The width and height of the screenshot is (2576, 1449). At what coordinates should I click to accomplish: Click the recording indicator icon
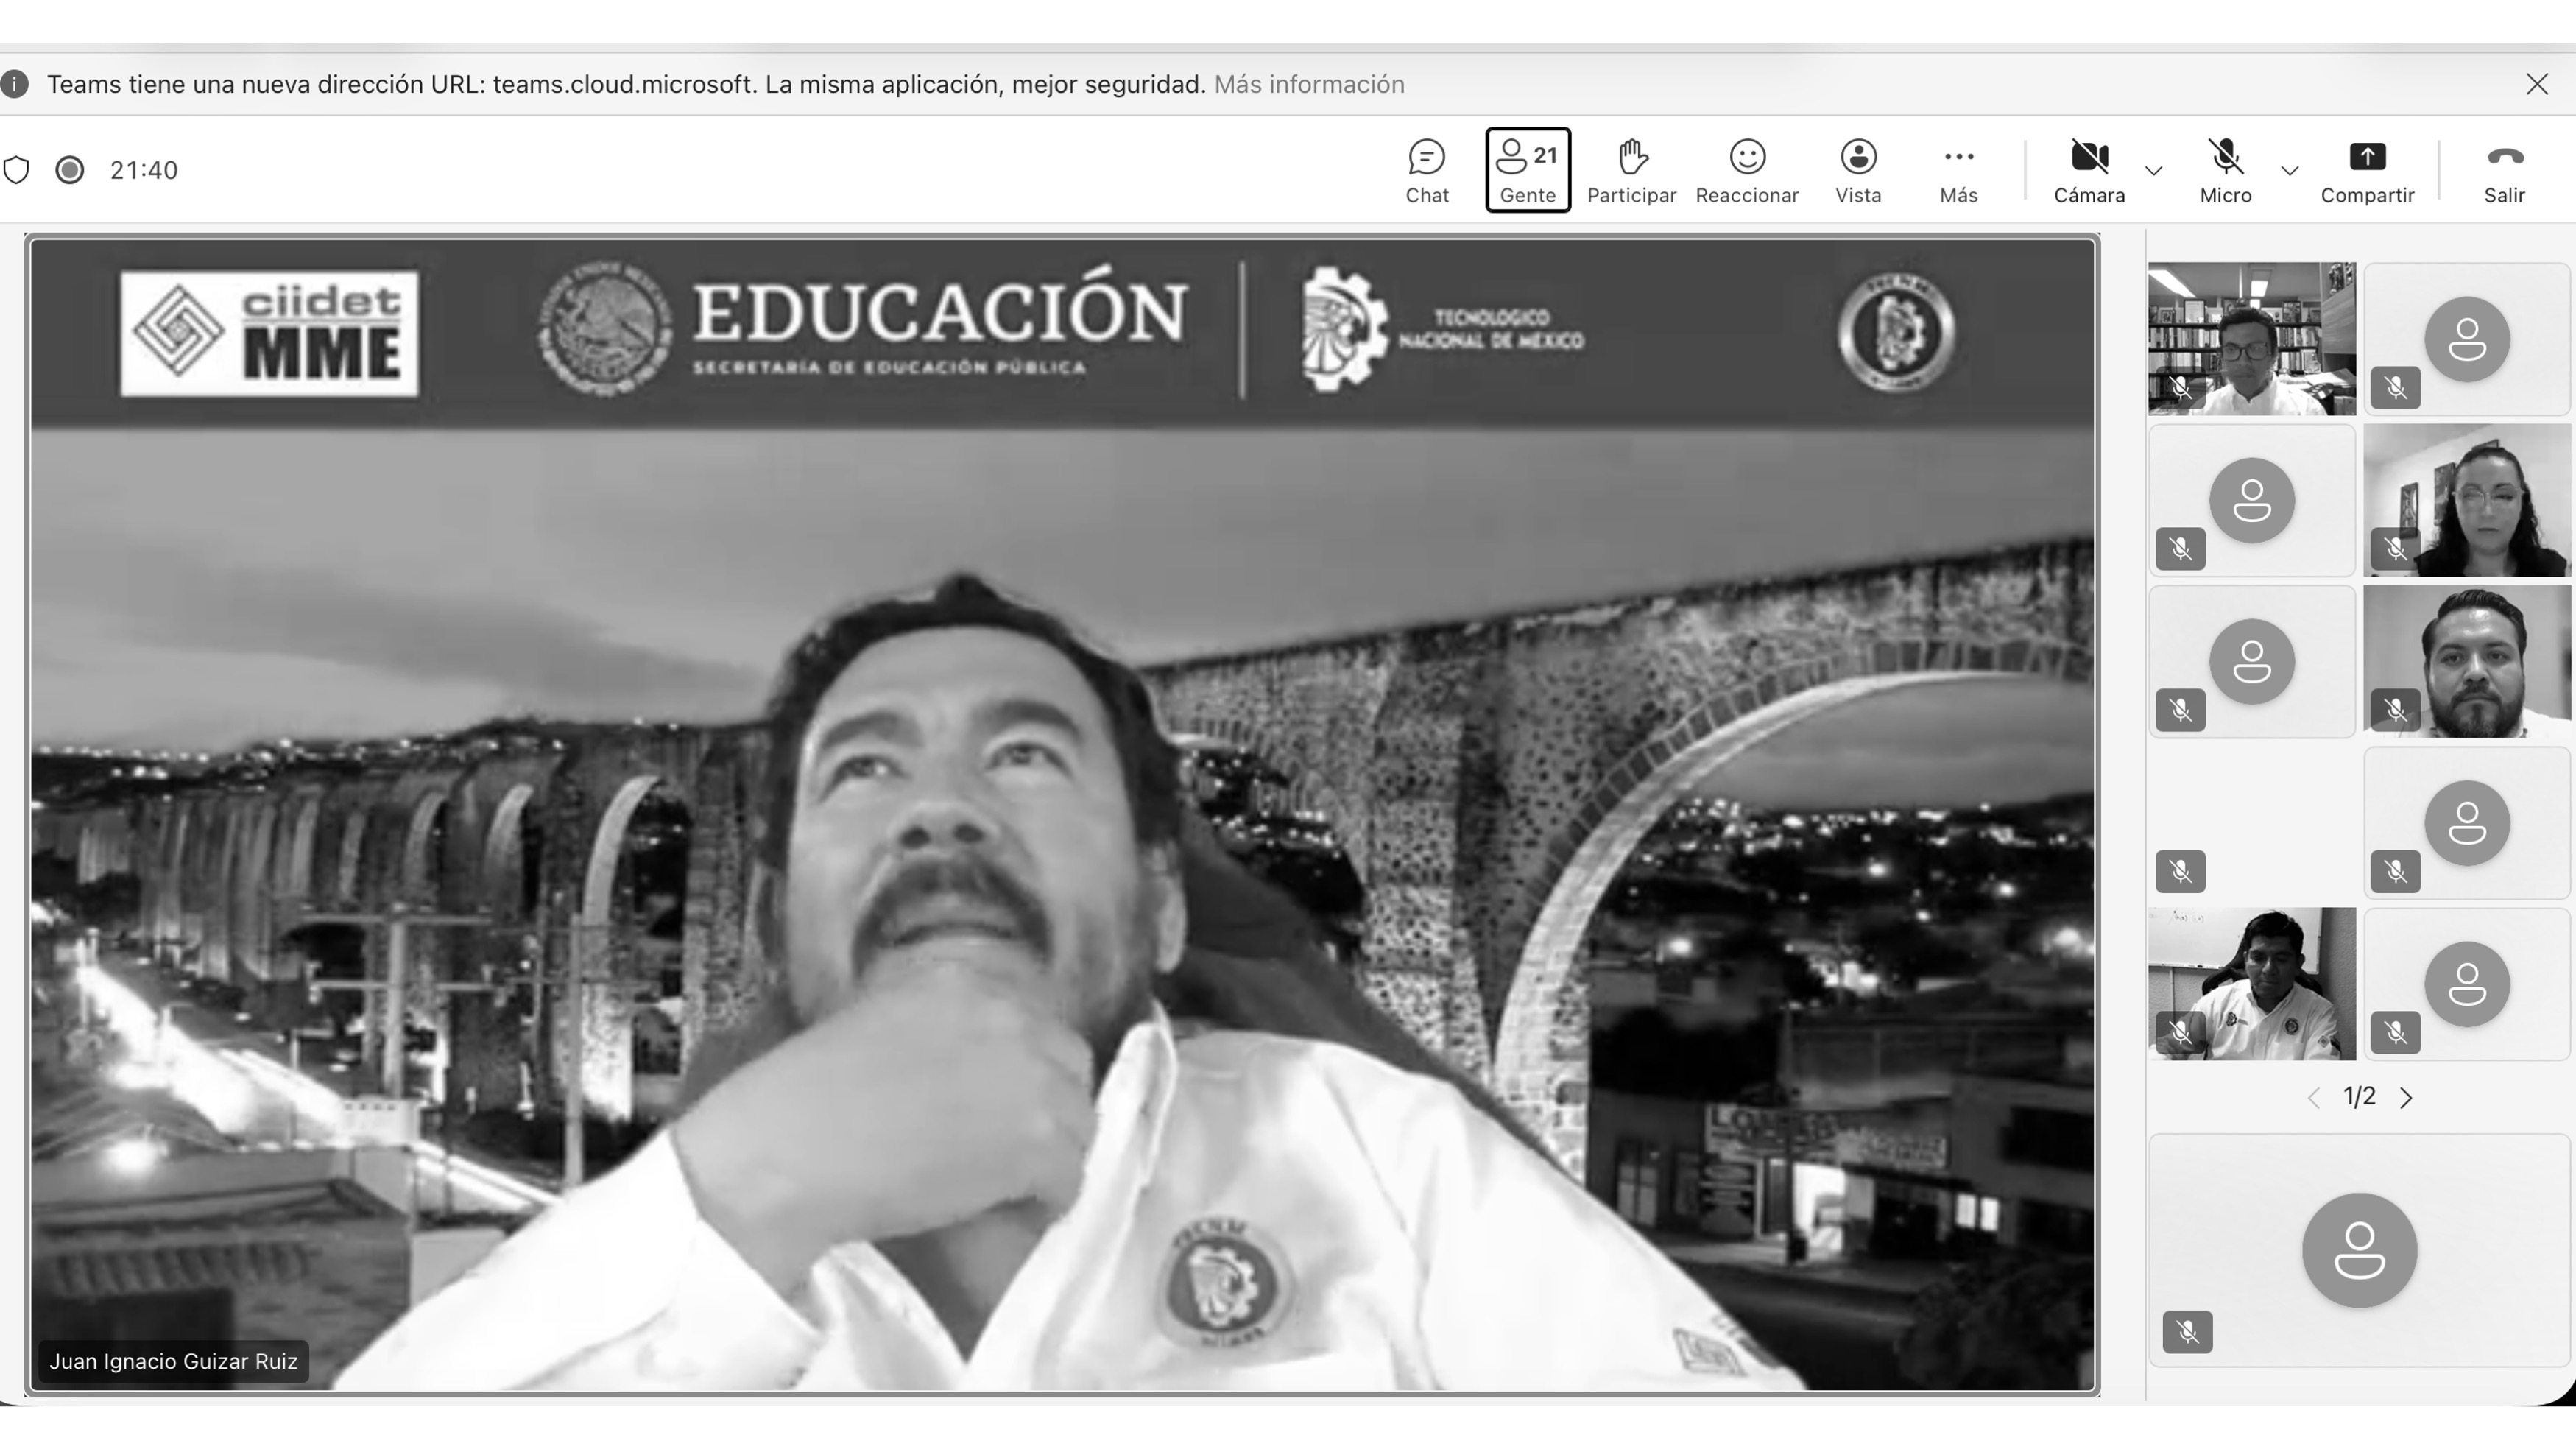tap(69, 170)
